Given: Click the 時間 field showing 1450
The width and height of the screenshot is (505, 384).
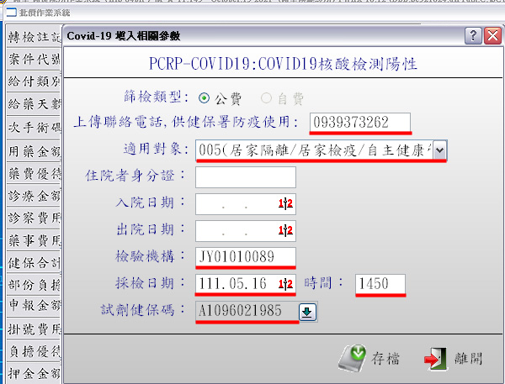Looking at the screenshot, I should pos(380,285).
